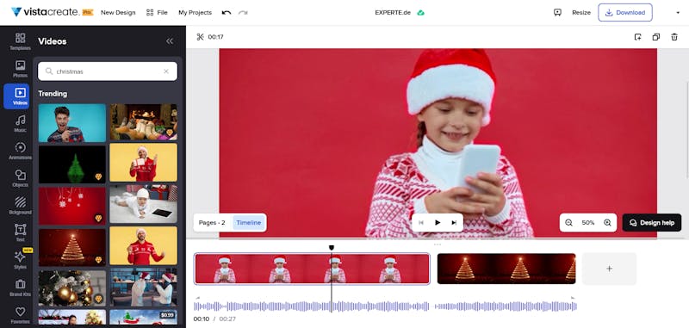Open the Templates sidebar panel
689x328 pixels.
(20, 40)
